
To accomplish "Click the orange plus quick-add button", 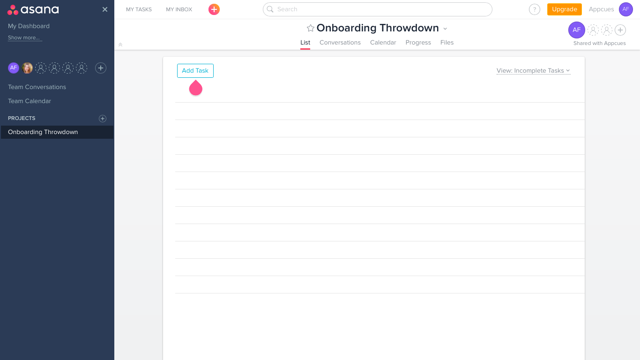I will coord(214,9).
